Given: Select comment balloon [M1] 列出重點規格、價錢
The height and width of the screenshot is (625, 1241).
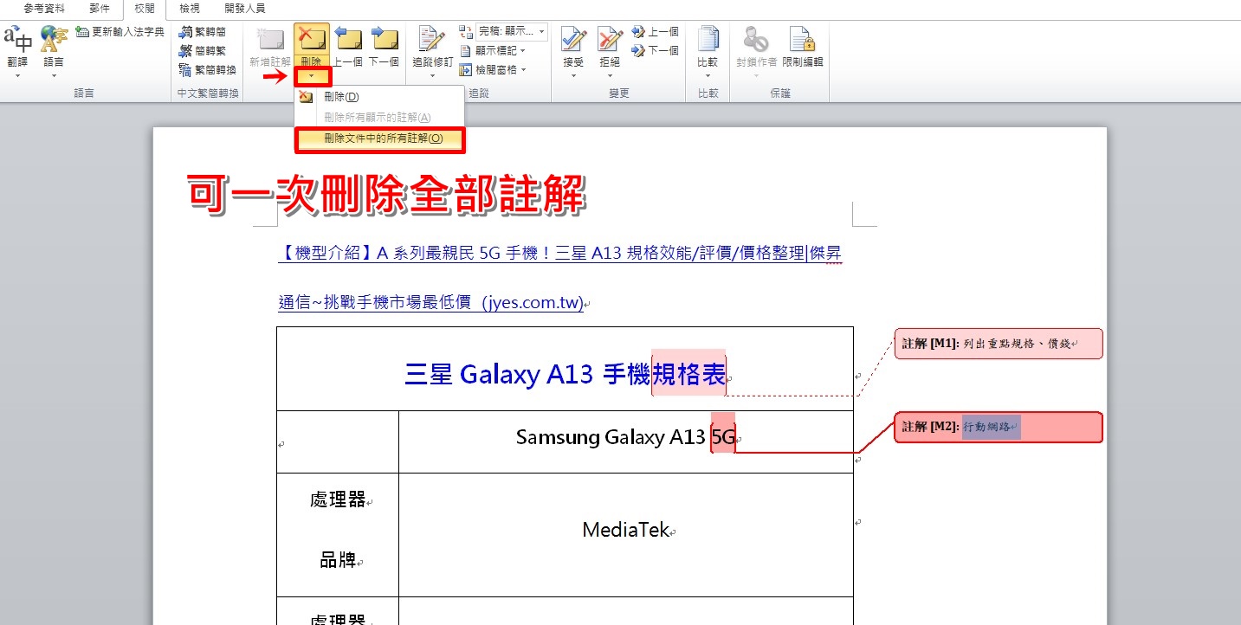Looking at the screenshot, I should (999, 344).
